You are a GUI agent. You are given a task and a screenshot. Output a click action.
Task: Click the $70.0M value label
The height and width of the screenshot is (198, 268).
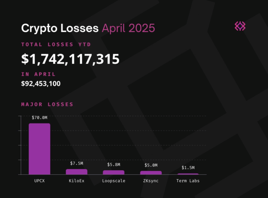[x=39, y=117]
